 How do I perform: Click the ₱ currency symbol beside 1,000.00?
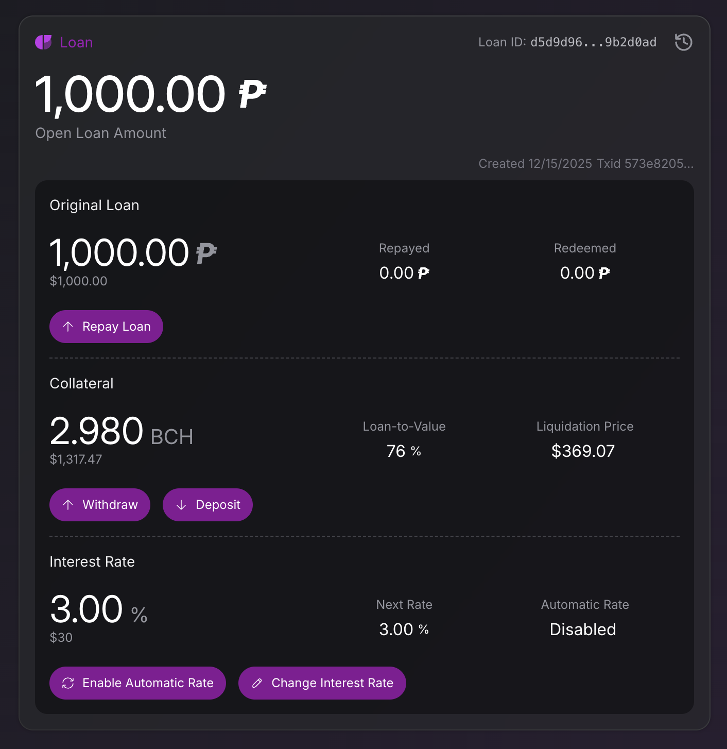(252, 93)
